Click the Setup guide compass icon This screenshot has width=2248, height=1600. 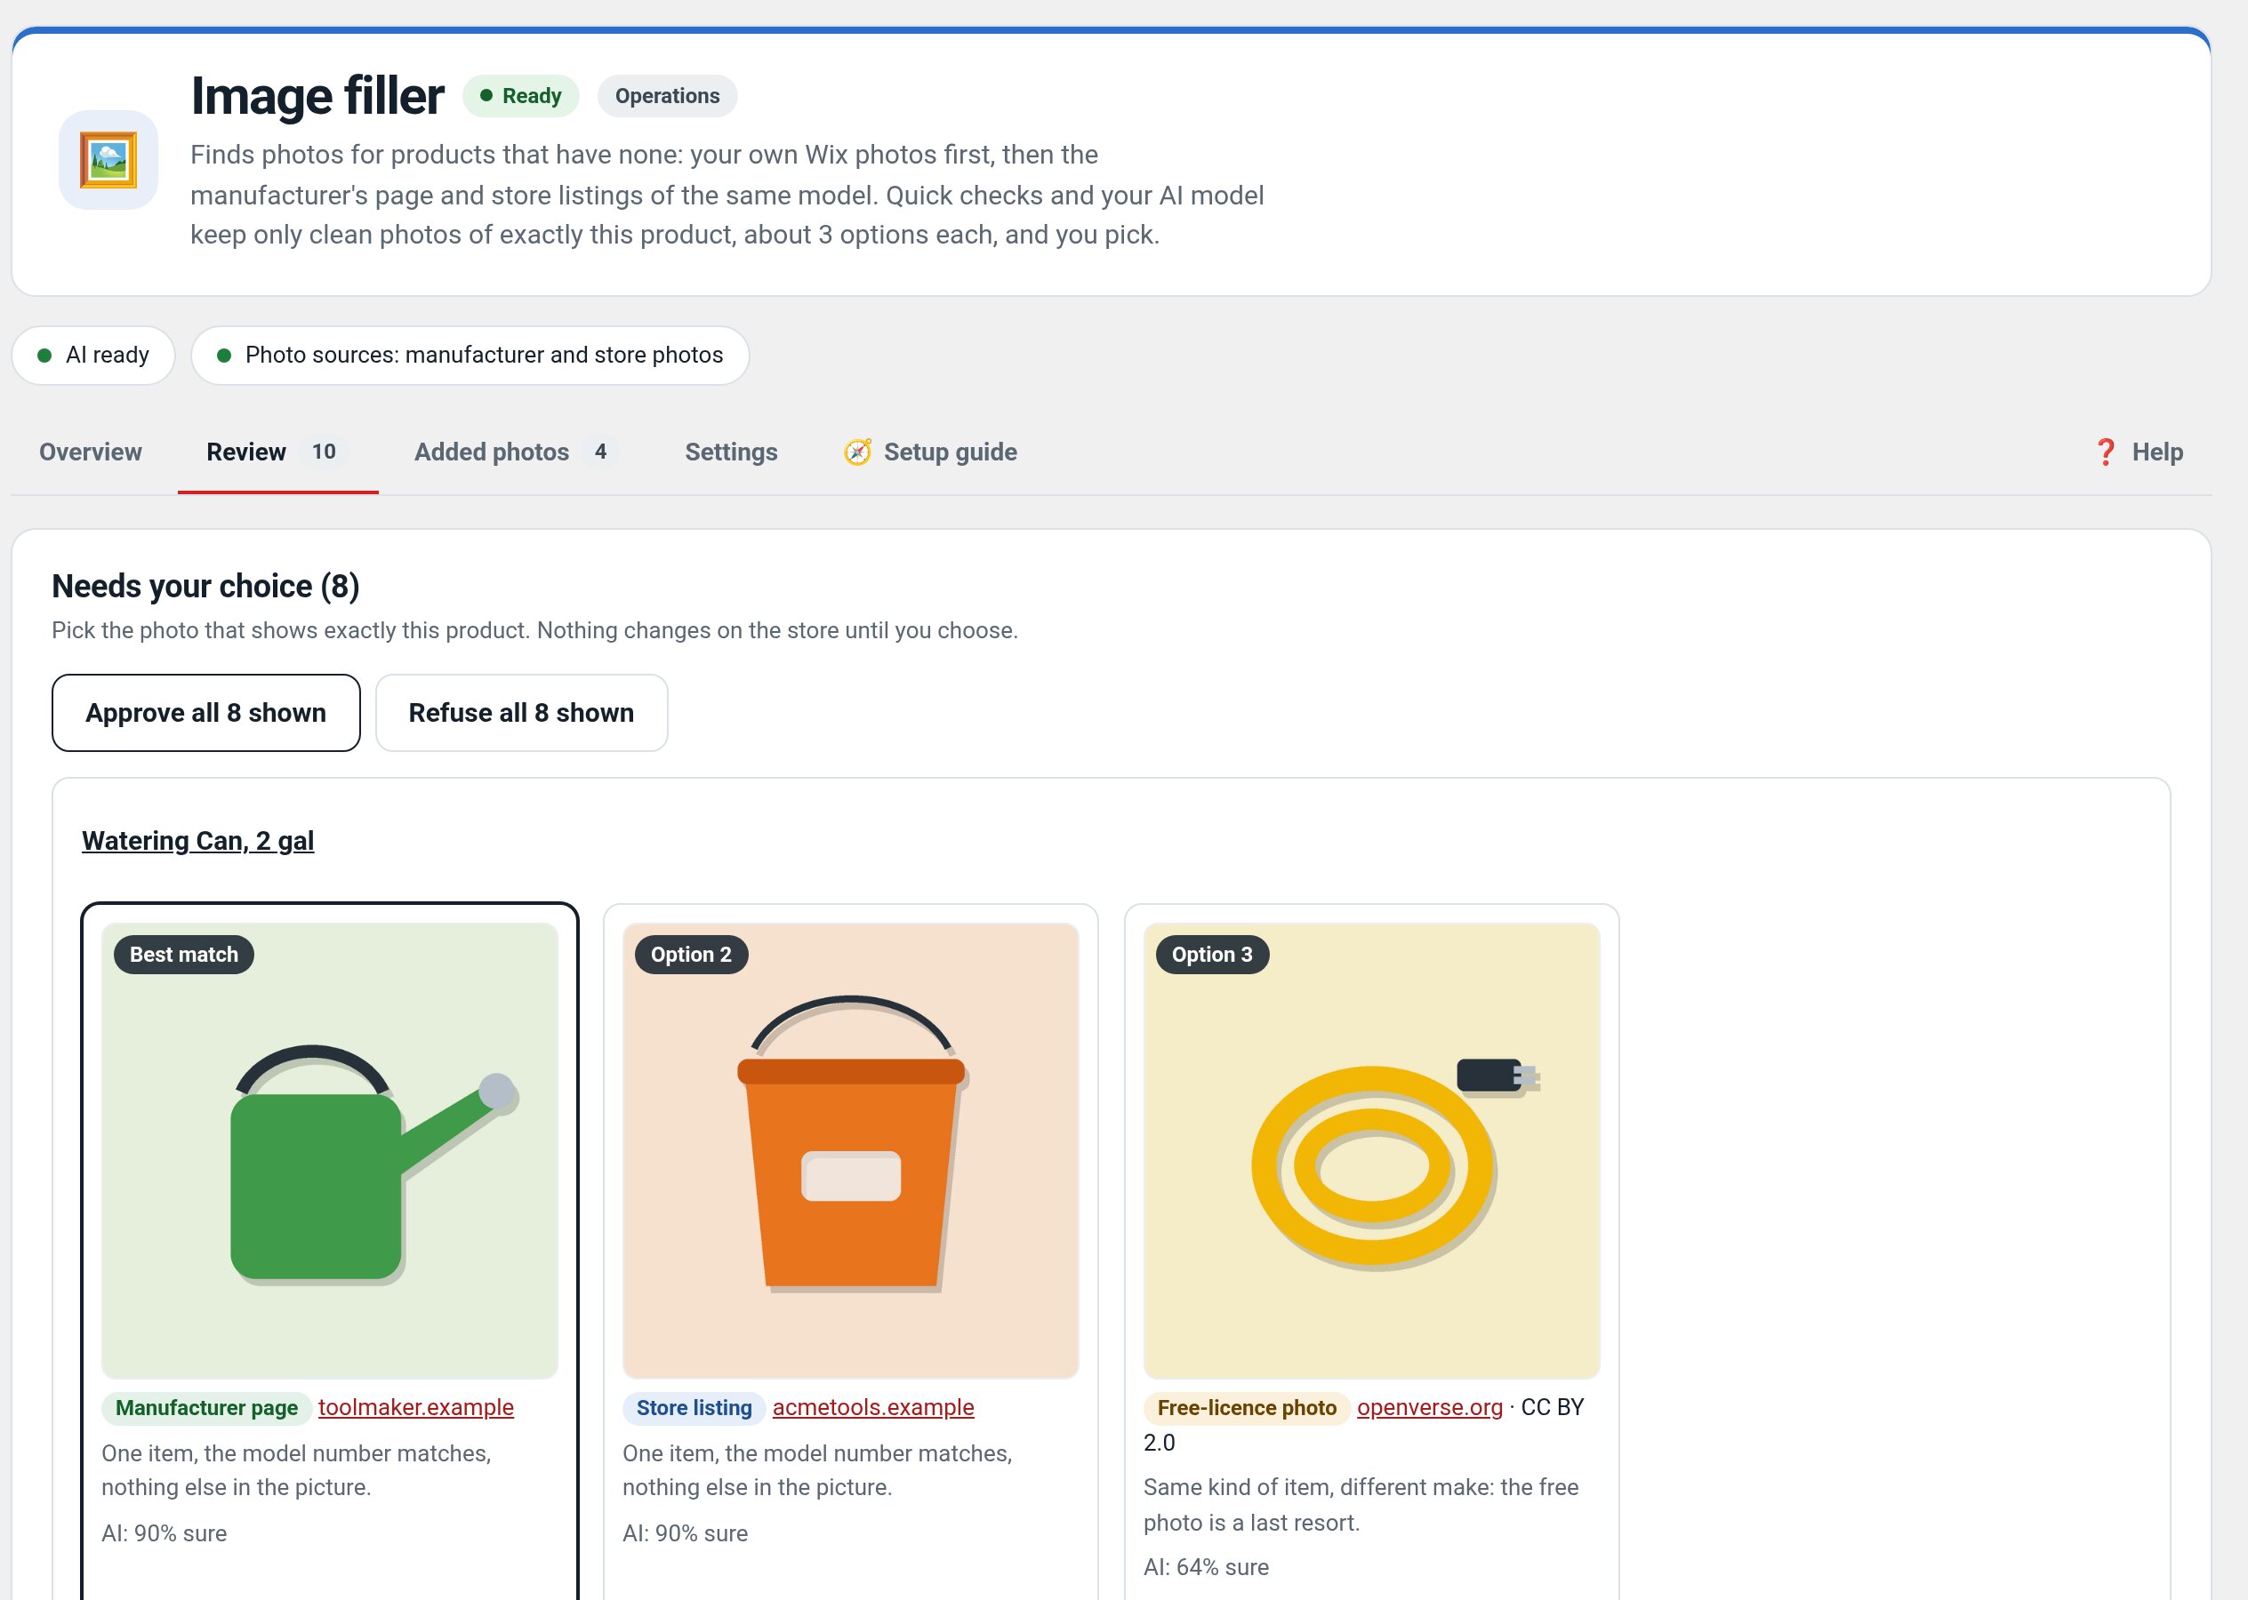coord(857,452)
